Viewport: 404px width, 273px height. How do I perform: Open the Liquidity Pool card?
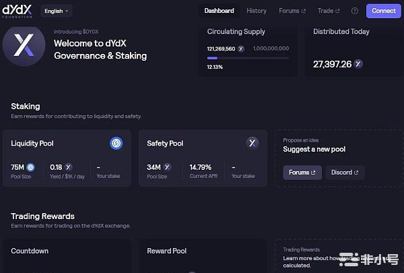pyautogui.click(x=67, y=158)
